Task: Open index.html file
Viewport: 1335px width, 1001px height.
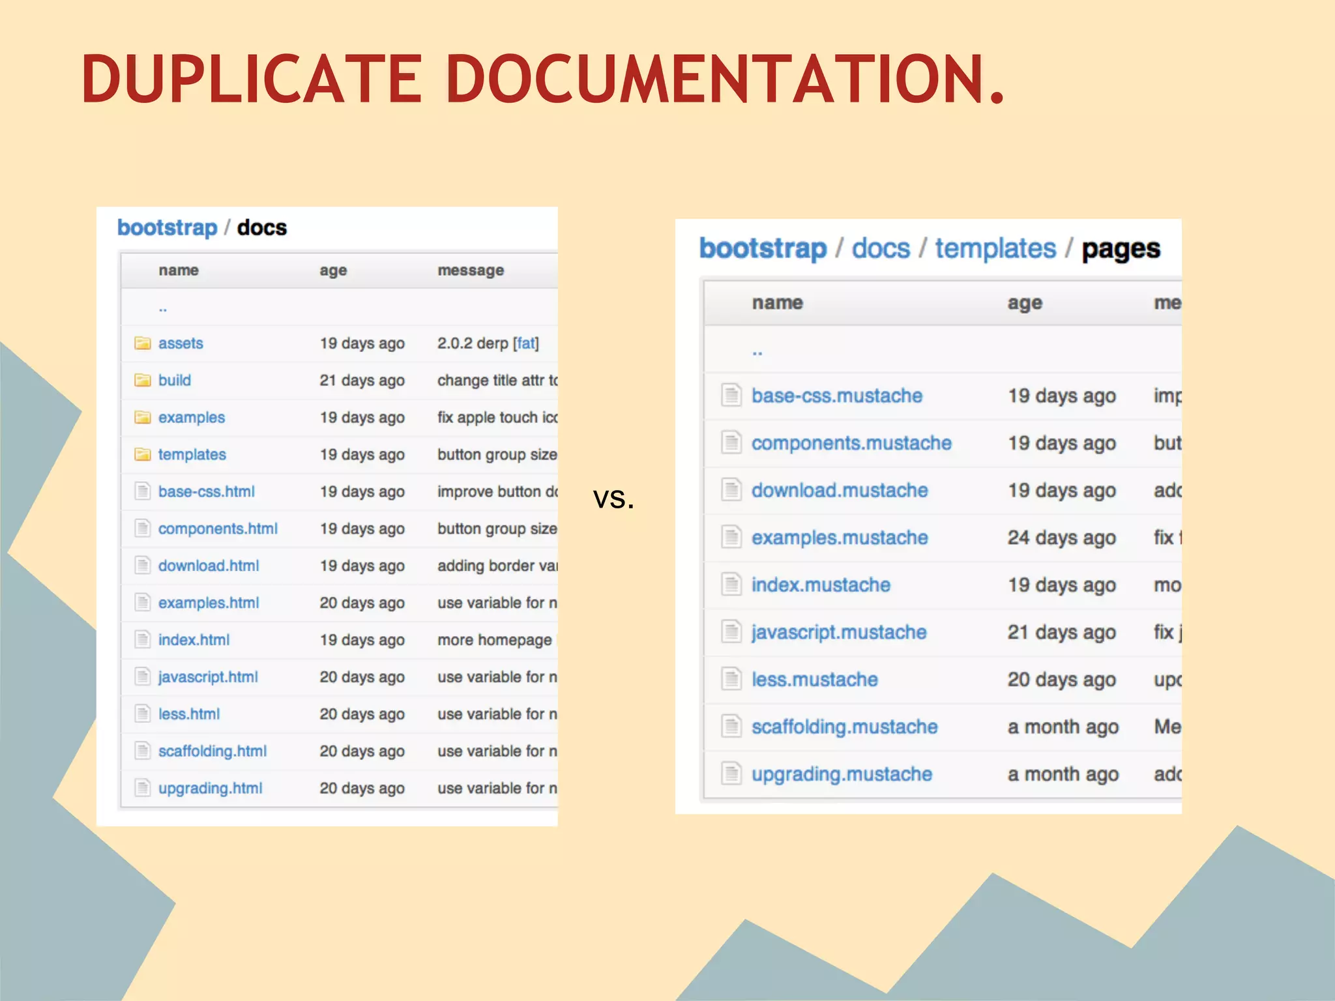Action: (194, 640)
